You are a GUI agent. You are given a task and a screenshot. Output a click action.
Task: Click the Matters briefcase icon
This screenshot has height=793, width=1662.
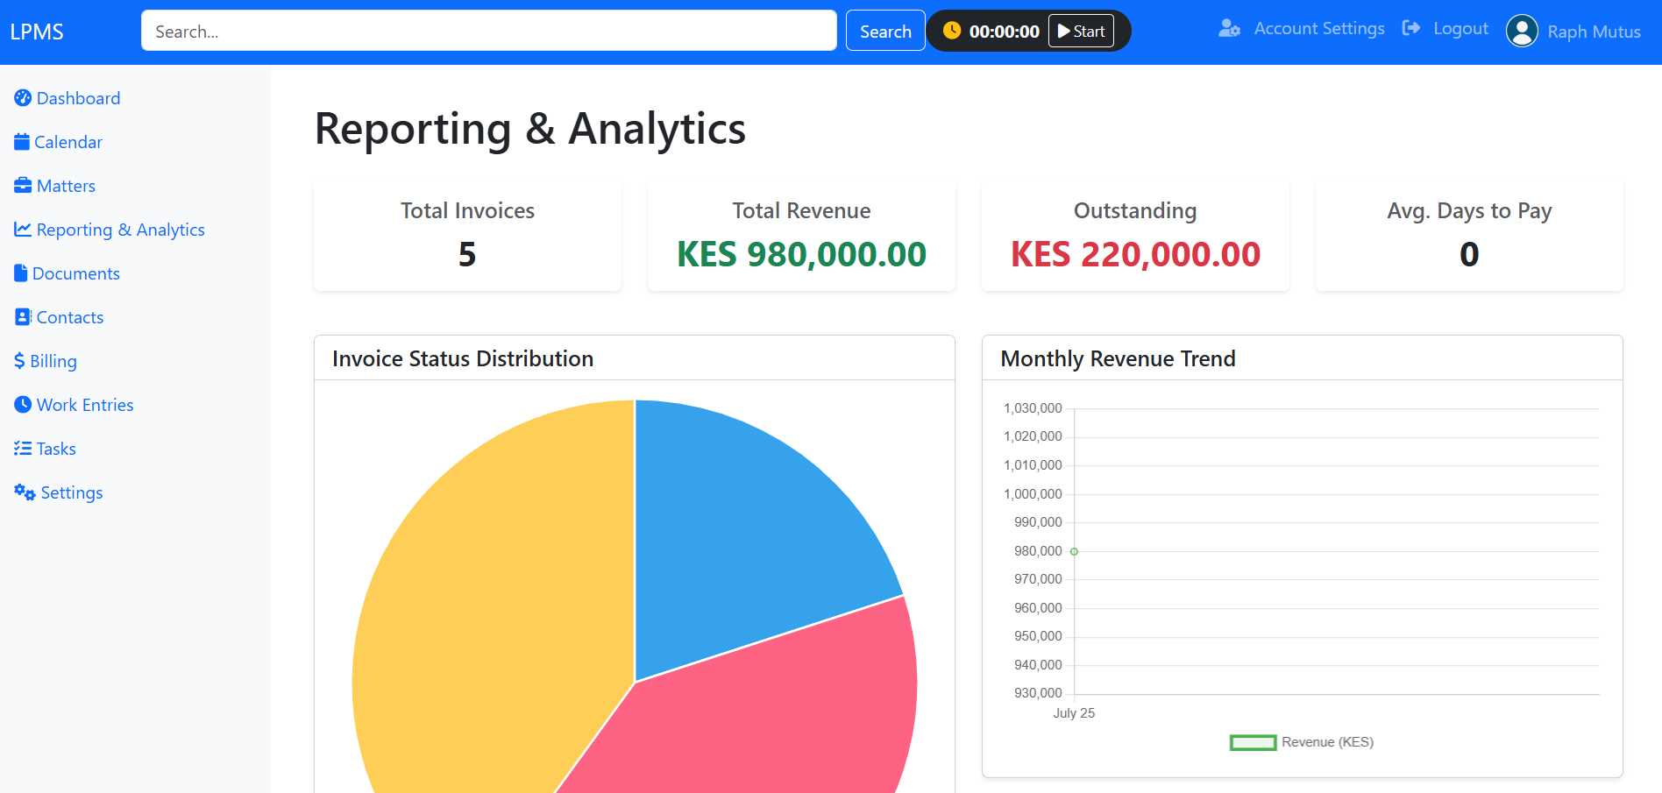coord(23,186)
